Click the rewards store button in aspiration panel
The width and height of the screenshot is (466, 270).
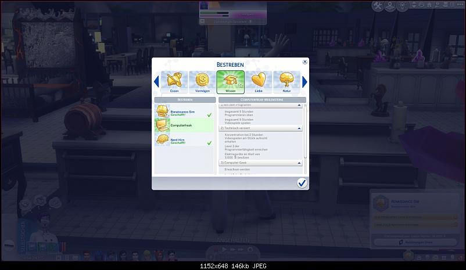tap(415, 242)
